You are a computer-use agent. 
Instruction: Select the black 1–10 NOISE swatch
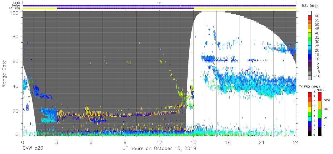click(319, 131)
